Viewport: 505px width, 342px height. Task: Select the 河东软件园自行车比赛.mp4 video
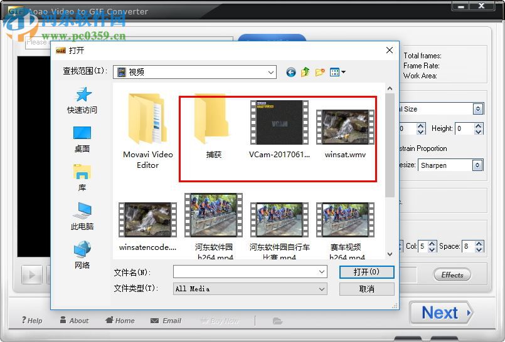[279, 231]
